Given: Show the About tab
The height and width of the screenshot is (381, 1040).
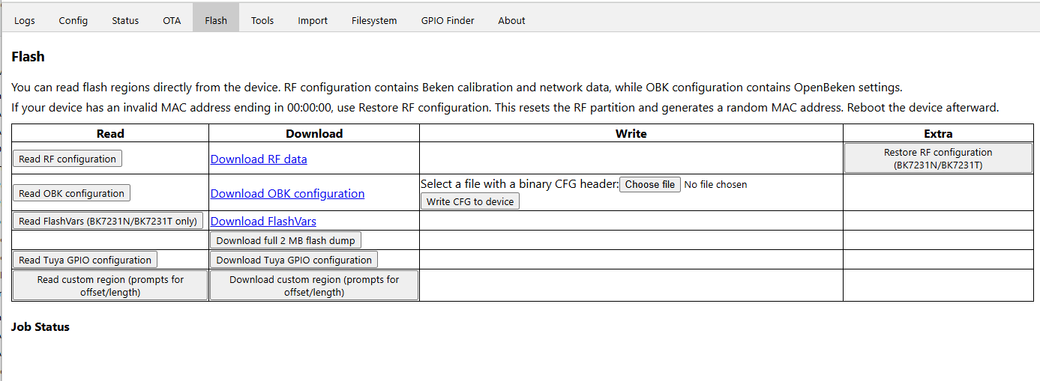Looking at the screenshot, I should point(511,20).
